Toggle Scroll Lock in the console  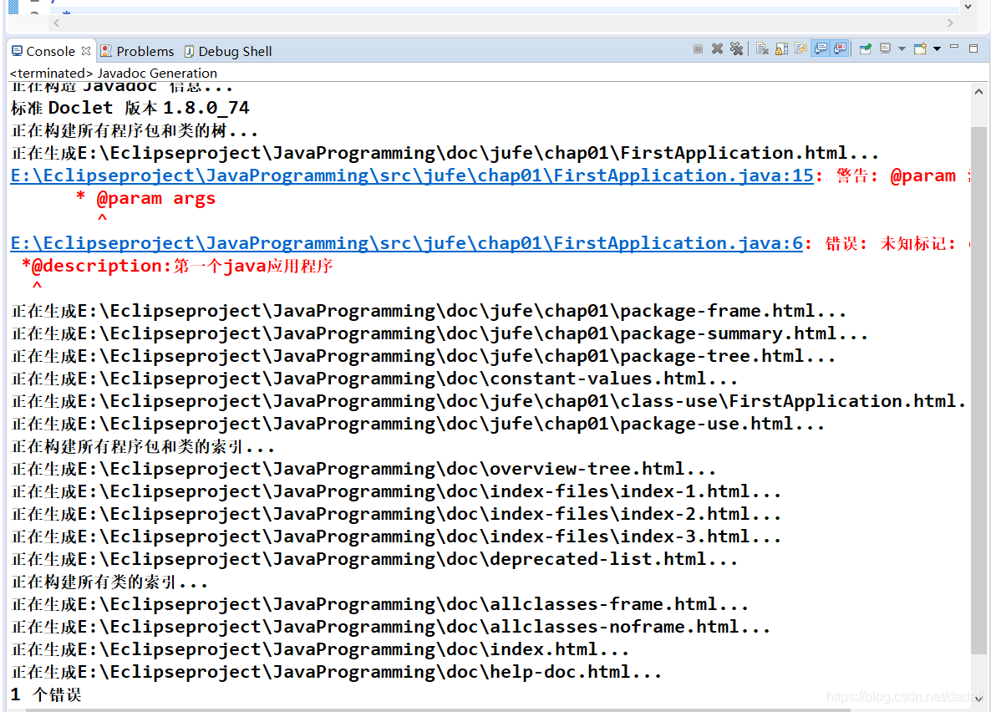click(x=782, y=48)
